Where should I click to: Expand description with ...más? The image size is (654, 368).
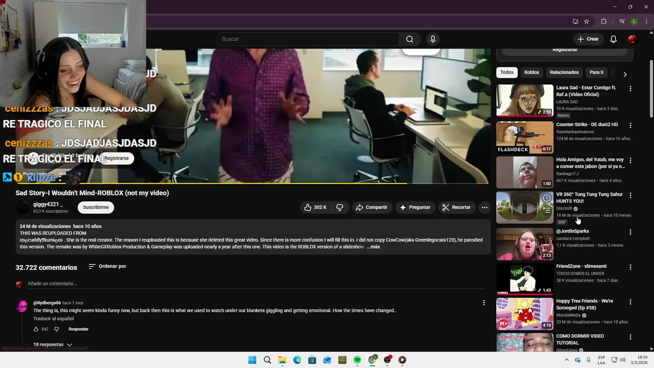pos(373,247)
